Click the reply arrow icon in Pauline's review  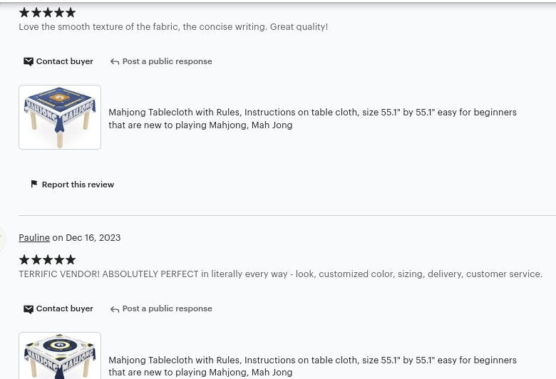click(114, 309)
